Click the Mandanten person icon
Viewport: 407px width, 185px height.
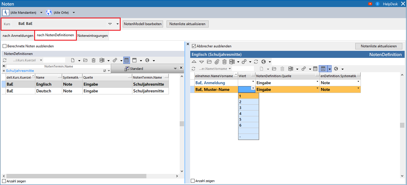[6, 13]
